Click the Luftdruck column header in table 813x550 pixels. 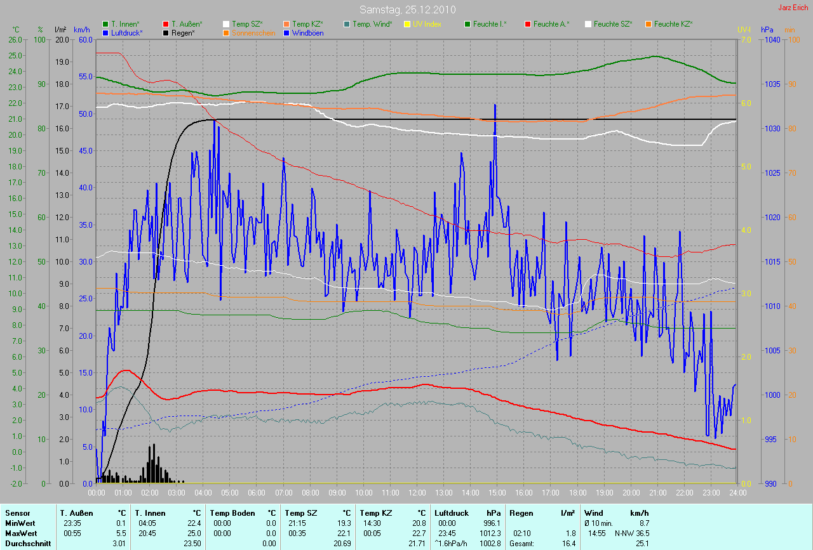452,513
